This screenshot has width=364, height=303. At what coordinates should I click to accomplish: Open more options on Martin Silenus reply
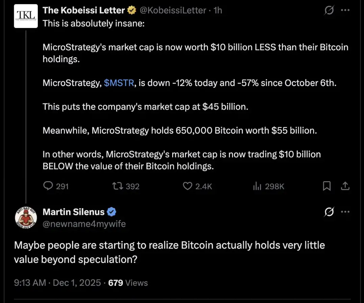pos(345,212)
